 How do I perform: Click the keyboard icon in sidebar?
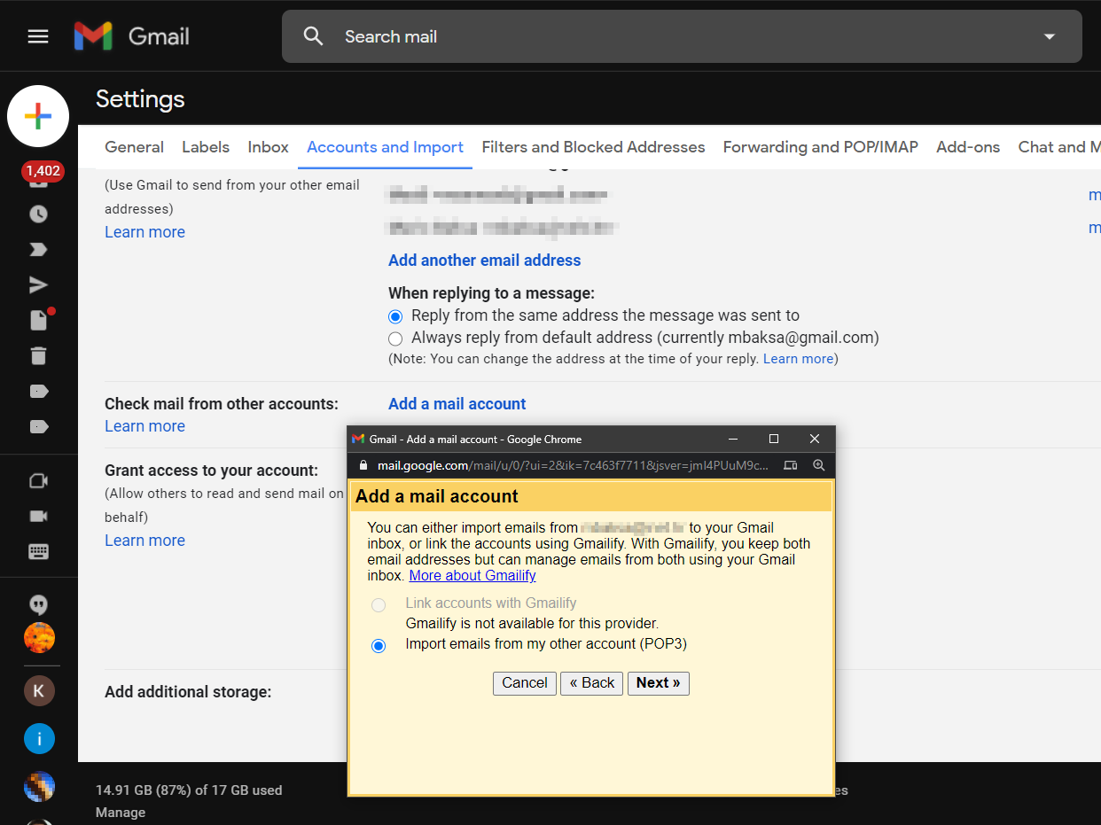coord(38,551)
